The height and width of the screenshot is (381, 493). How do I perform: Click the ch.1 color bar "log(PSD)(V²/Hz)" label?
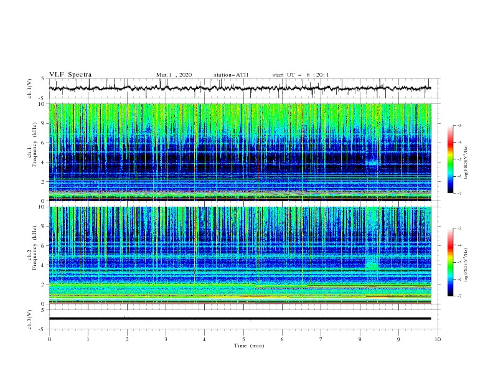pyautogui.click(x=466, y=162)
